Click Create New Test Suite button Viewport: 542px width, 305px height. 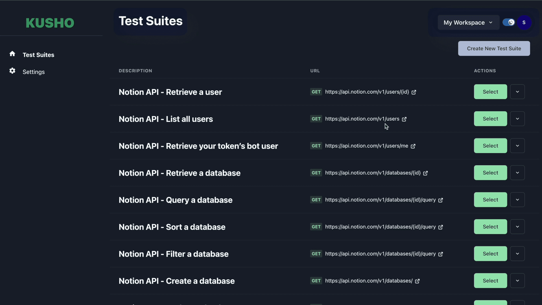[494, 48]
